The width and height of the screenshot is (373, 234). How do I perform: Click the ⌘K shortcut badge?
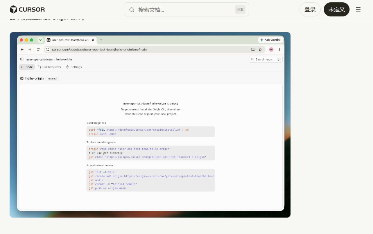coord(240,10)
